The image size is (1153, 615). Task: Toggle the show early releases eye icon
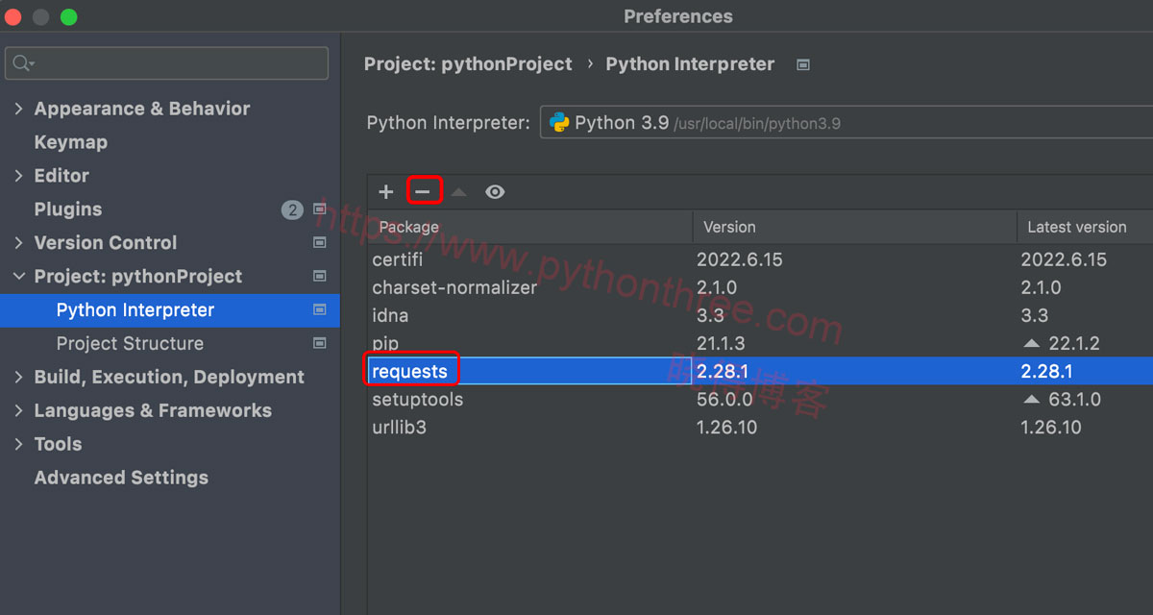coord(495,192)
